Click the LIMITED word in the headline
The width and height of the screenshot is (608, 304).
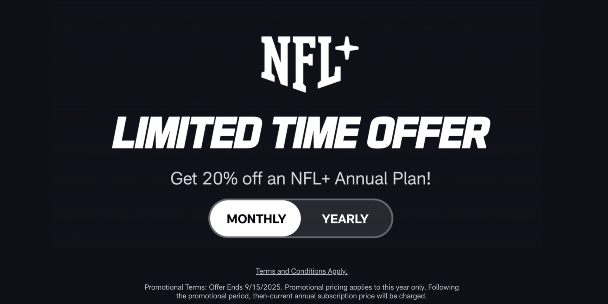click(x=187, y=133)
